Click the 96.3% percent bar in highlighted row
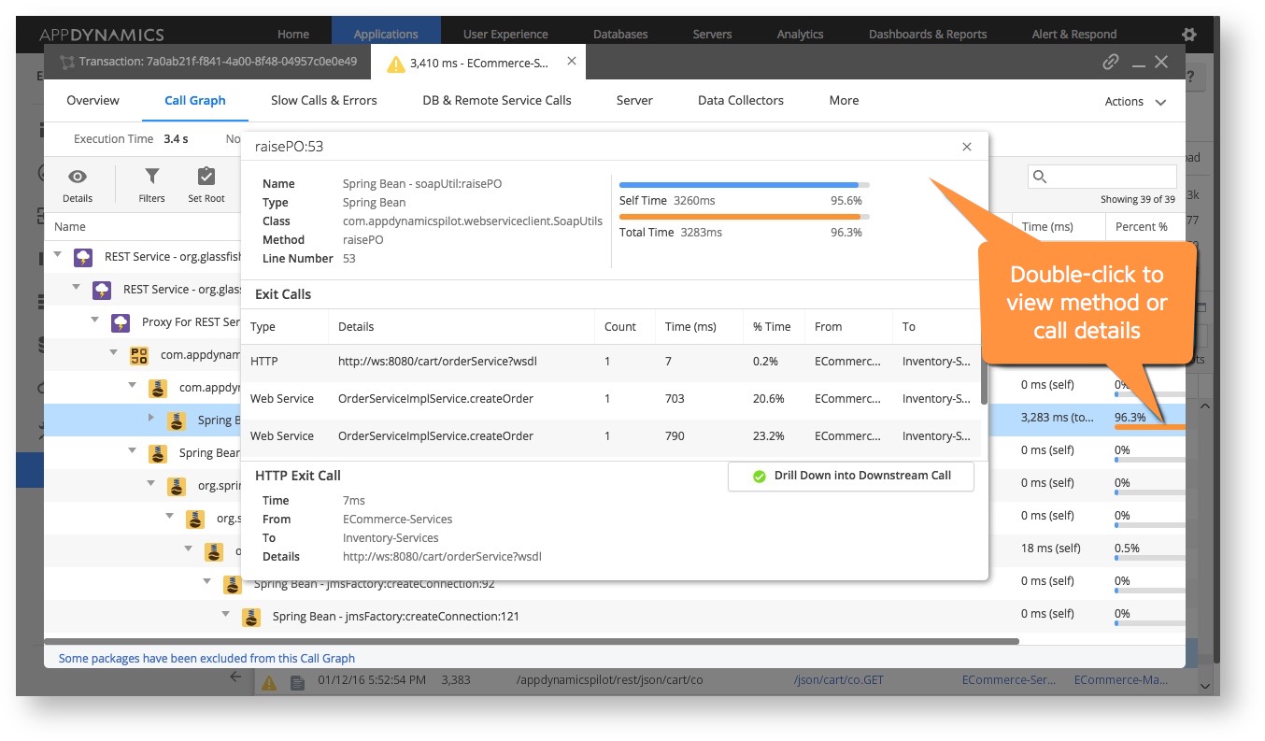Viewport: 1265px width, 741px height. pos(1150,427)
